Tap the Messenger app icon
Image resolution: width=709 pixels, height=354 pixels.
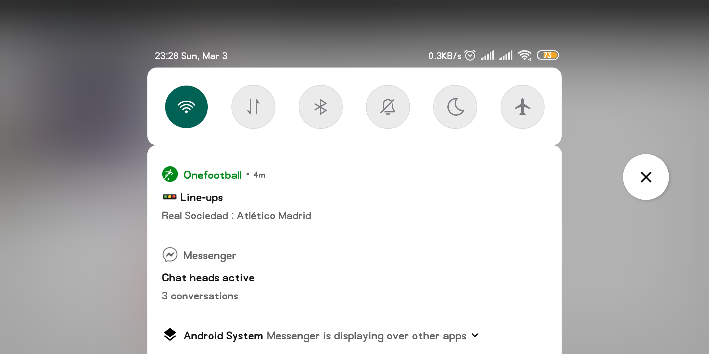(x=170, y=255)
